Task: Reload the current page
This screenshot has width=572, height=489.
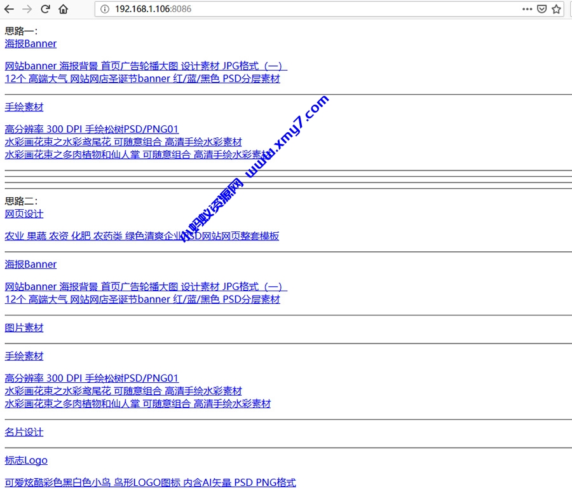Action: 45,9
